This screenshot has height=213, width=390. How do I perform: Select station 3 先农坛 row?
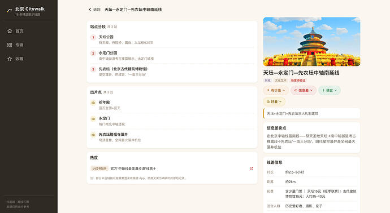[x=172, y=72]
